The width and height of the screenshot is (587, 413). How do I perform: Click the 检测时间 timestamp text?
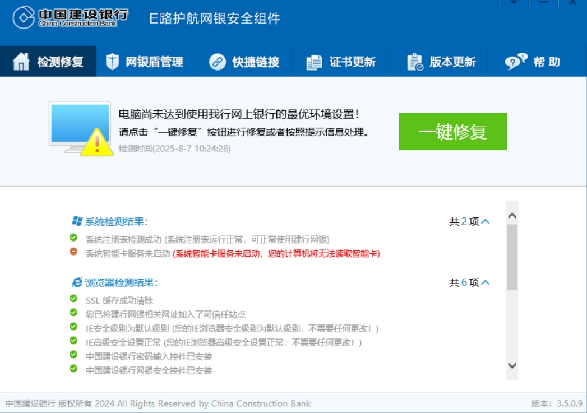coord(175,149)
